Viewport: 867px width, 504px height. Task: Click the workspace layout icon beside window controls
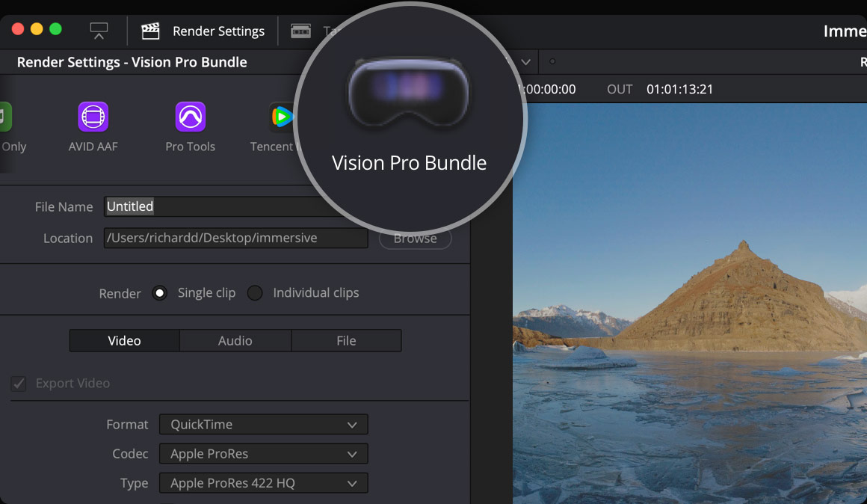99,31
